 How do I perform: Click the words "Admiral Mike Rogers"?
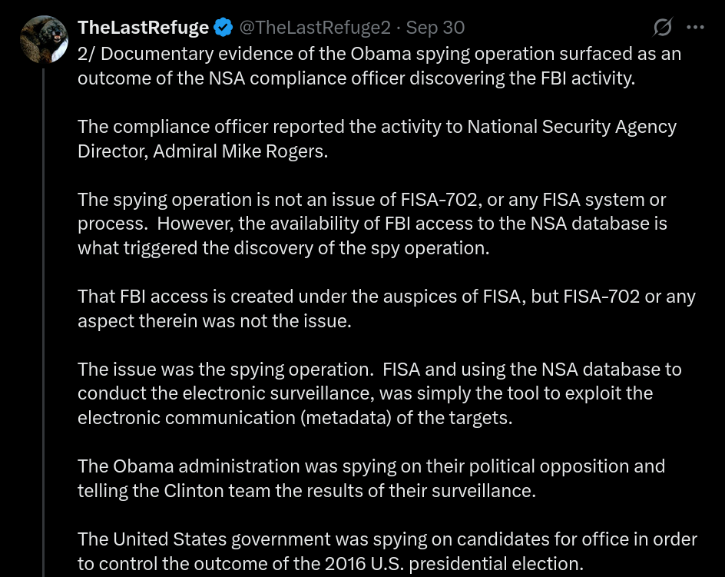(240, 151)
